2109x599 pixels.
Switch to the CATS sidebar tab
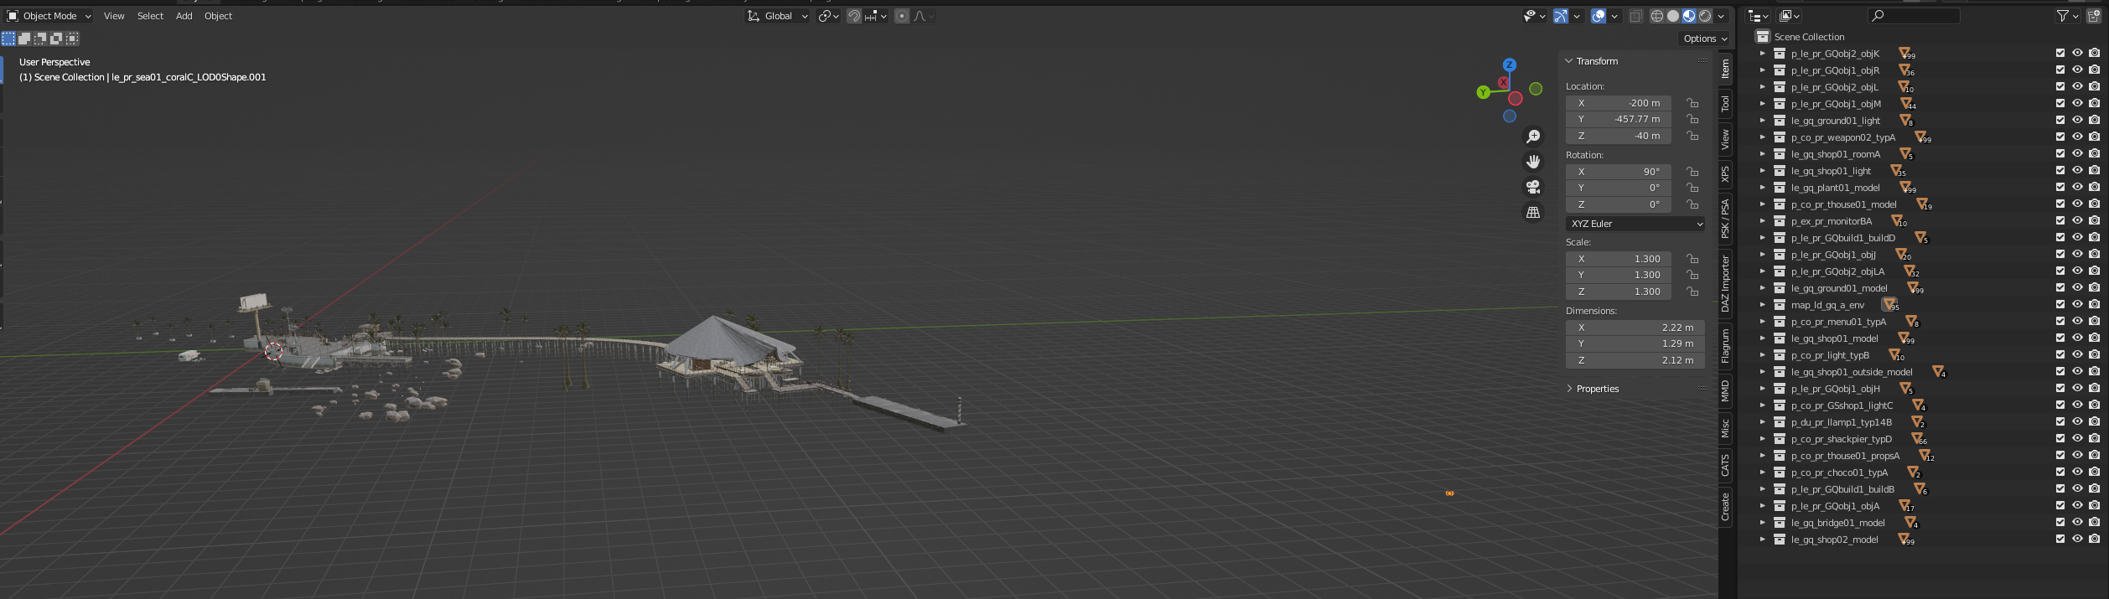1725,465
